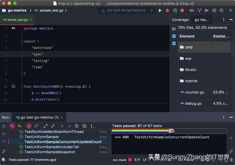Image resolution: width=235 pixels, height=165 pixels.
Task: Select TestRuntimeMemStatsNumThread test row
Action: click(58, 132)
